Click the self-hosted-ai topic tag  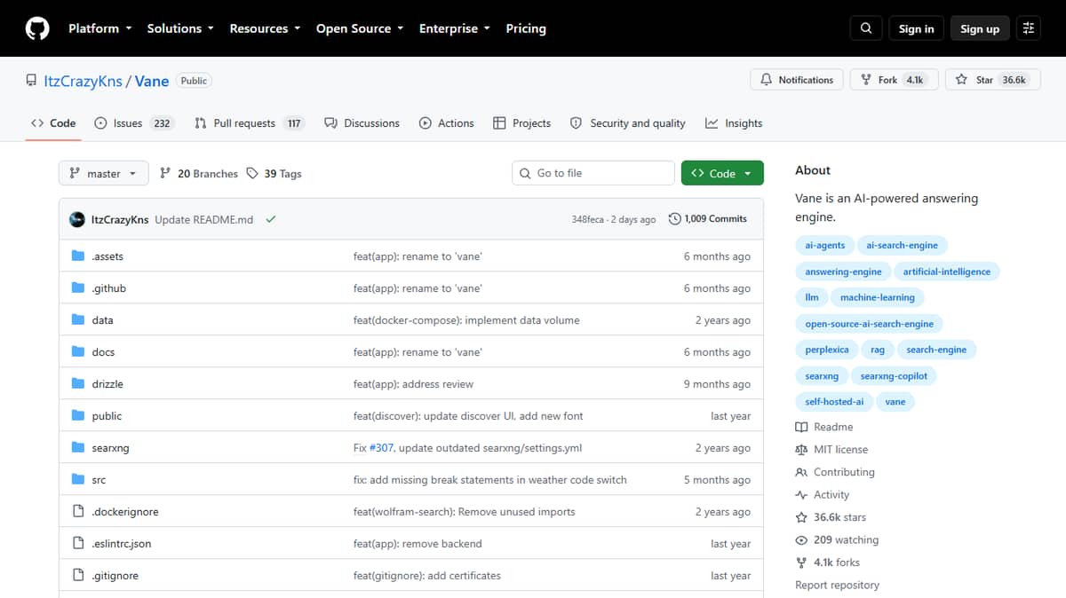point(834,402)
